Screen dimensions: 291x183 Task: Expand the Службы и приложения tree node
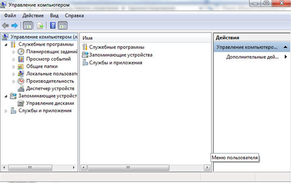coord(6,111)
